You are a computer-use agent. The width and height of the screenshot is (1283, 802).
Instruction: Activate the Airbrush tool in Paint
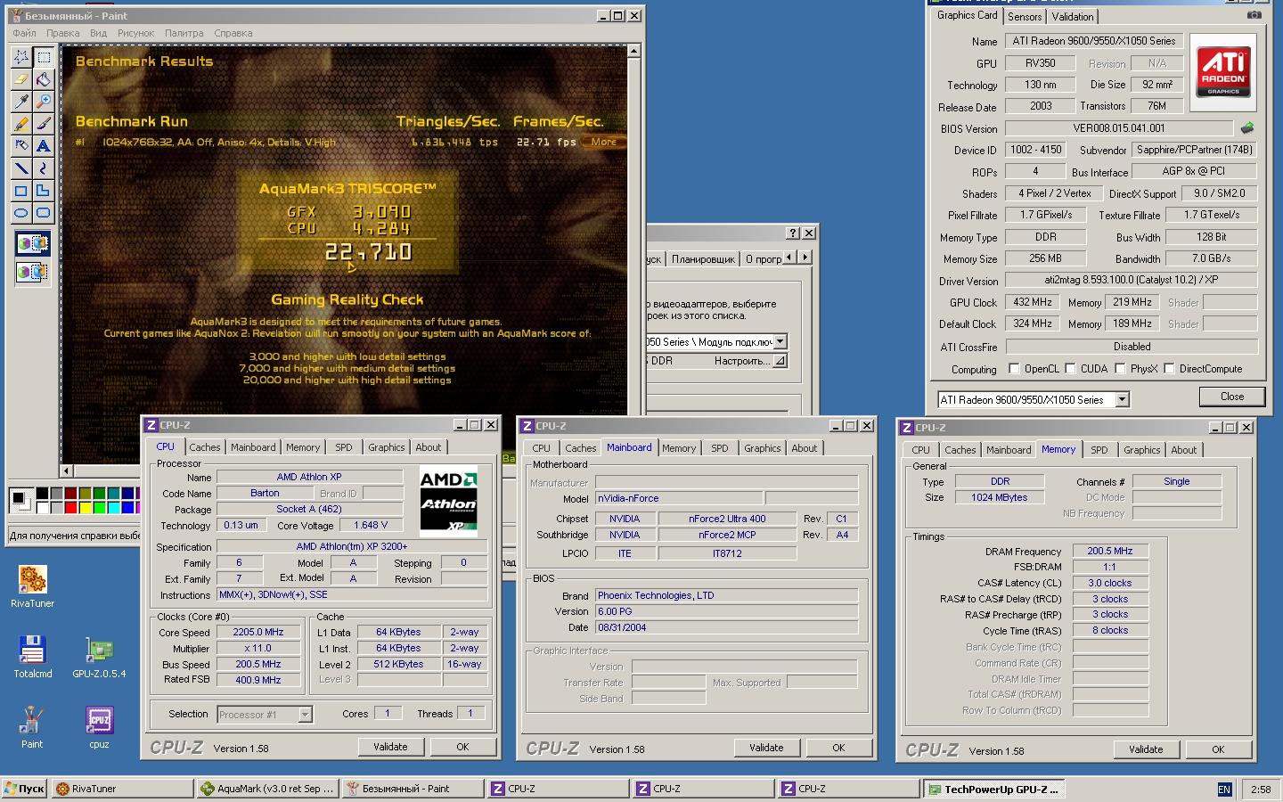pos(21,146)
